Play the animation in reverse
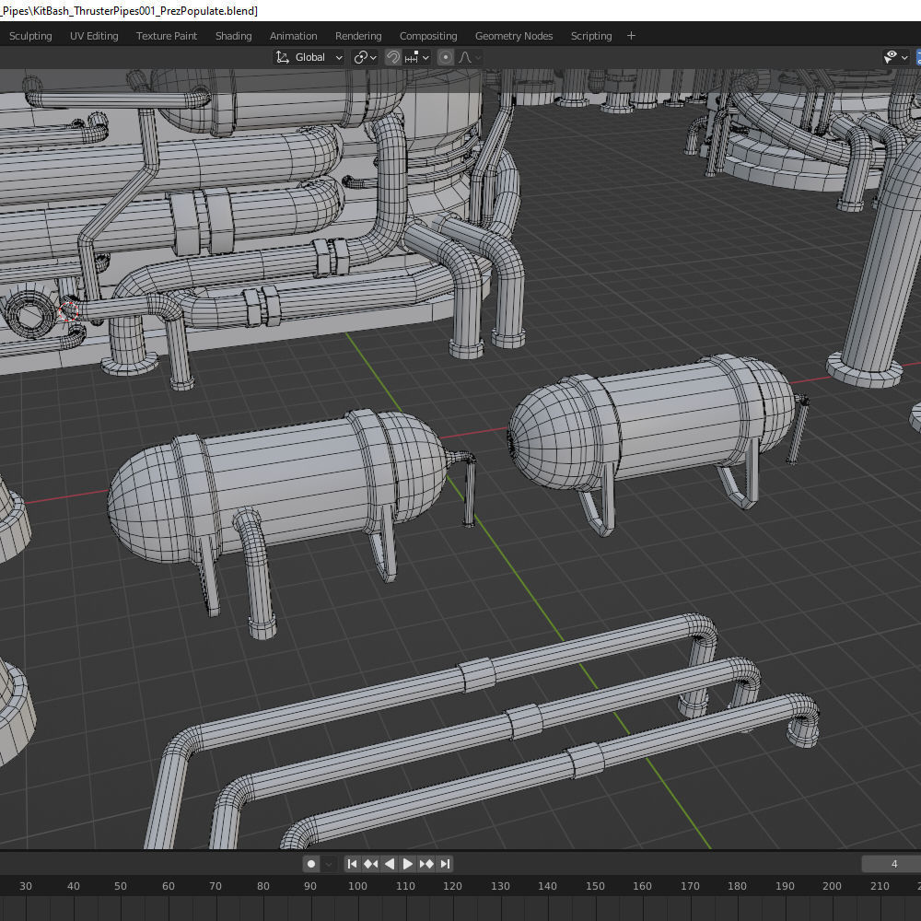921x921 pixels. [x=389, y=864]
